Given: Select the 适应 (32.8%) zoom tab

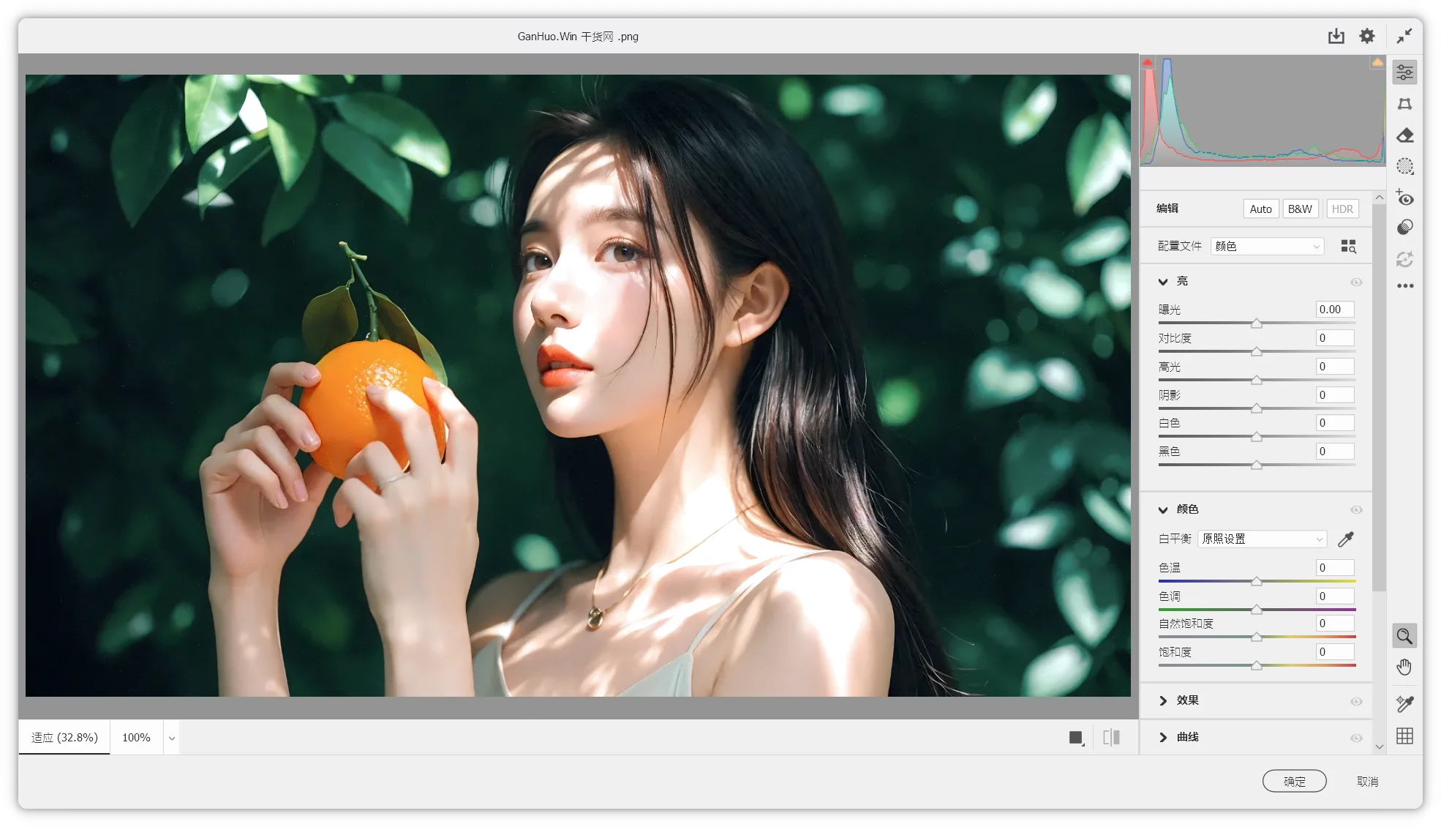Looking at the screenshot, I should coord(64,738).
